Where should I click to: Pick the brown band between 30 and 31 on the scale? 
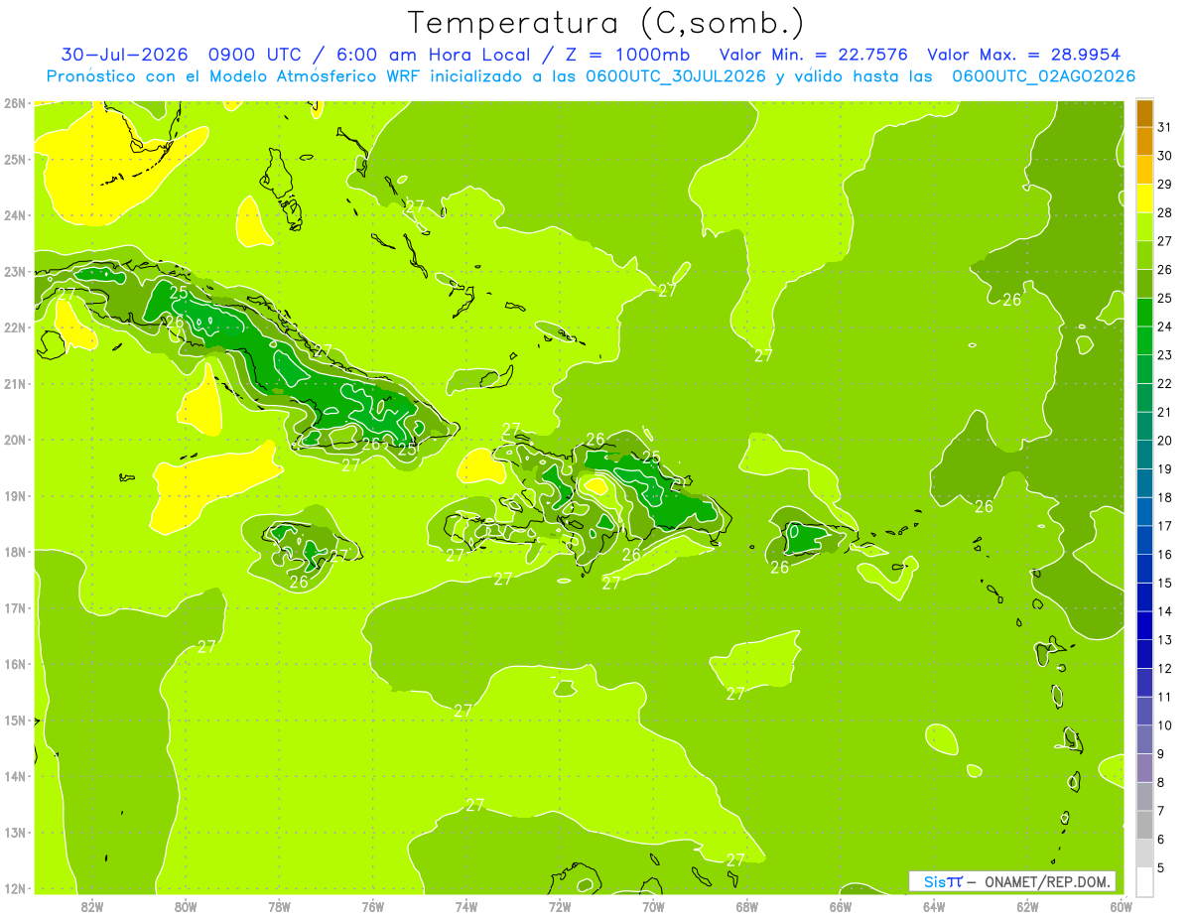pos(1144,142)
